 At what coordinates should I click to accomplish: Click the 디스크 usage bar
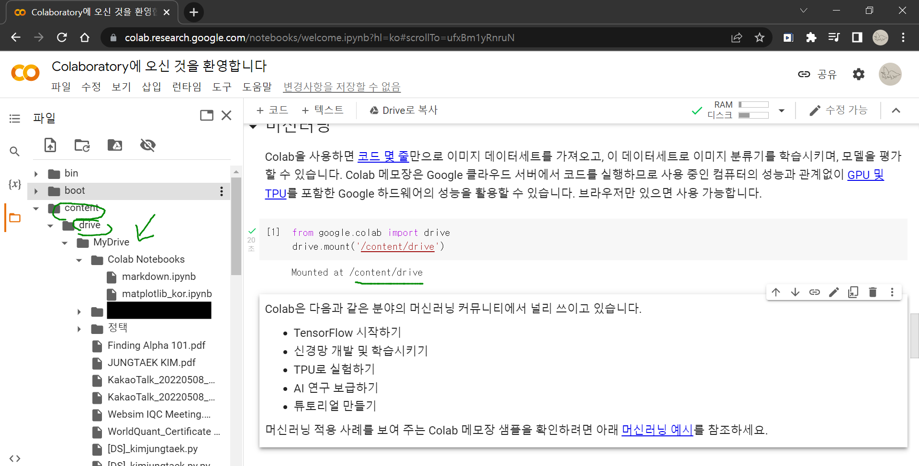(753, 115)
